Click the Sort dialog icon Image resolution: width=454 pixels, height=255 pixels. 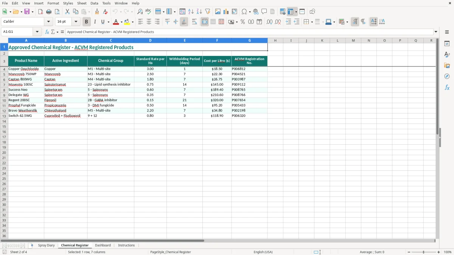click(x=182, y=12)
